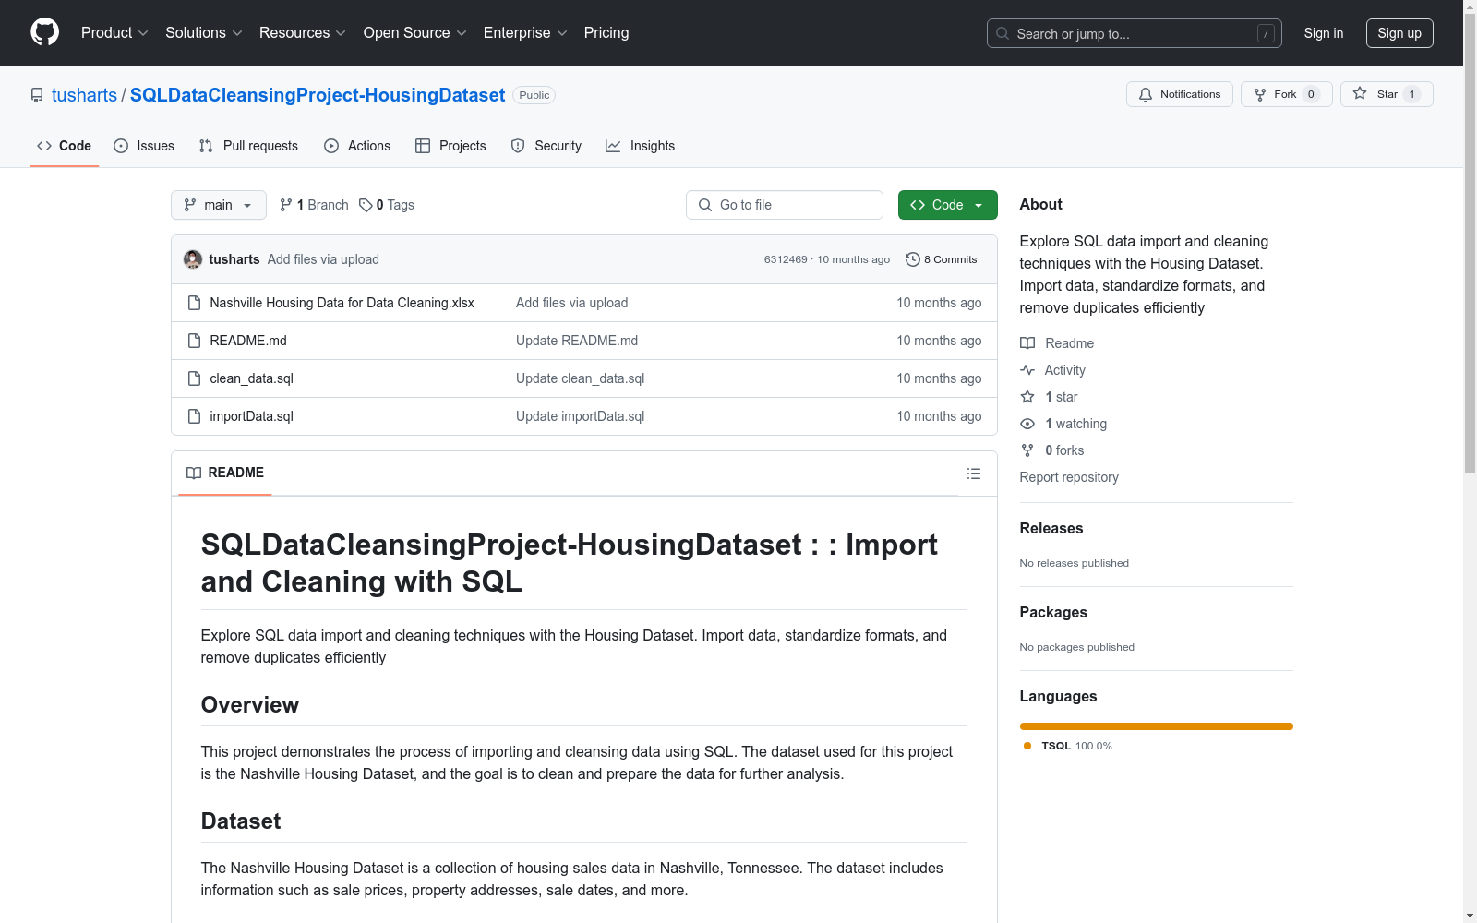Switch to the Security tab
The height and width of the screenshot is (923, 1477).
tap(546, 146)
